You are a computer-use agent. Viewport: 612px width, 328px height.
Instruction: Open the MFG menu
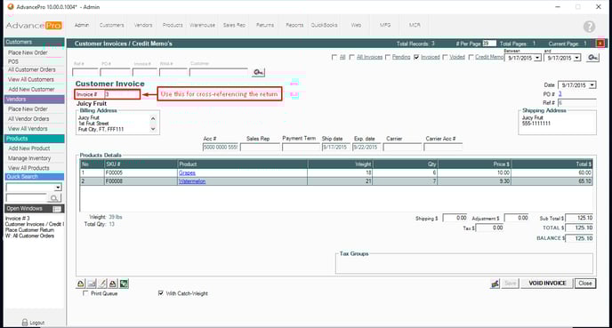pos(385,25)
